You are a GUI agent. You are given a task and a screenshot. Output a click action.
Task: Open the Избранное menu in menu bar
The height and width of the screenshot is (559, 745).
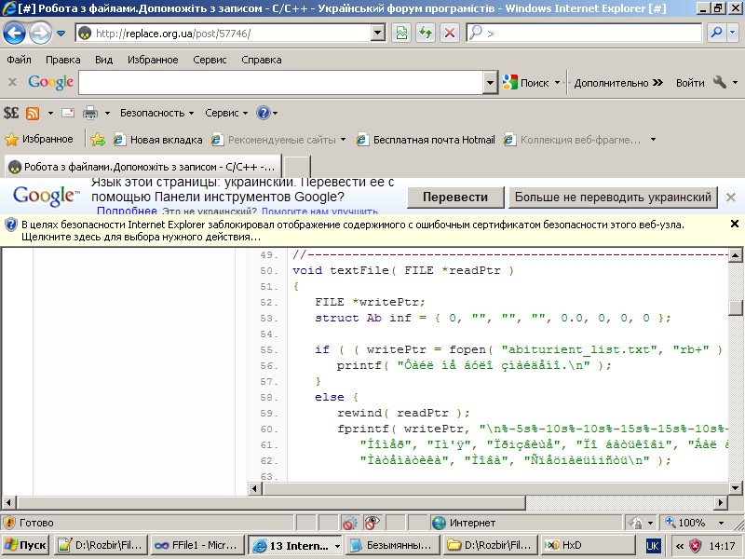point(153,60)
